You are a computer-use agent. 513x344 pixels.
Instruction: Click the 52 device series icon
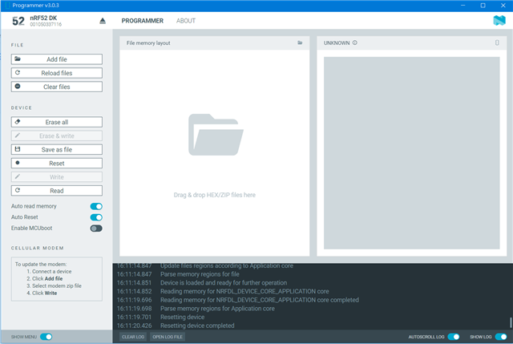coord(18,21)
